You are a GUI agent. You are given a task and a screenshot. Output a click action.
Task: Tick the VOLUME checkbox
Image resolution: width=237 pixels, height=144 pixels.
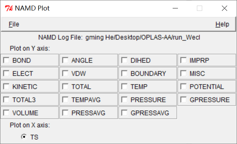pyautogui.click(x=6, y=113)
